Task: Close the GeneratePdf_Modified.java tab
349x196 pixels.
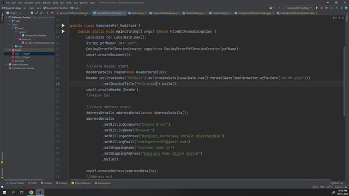Action: pos(124,13)
